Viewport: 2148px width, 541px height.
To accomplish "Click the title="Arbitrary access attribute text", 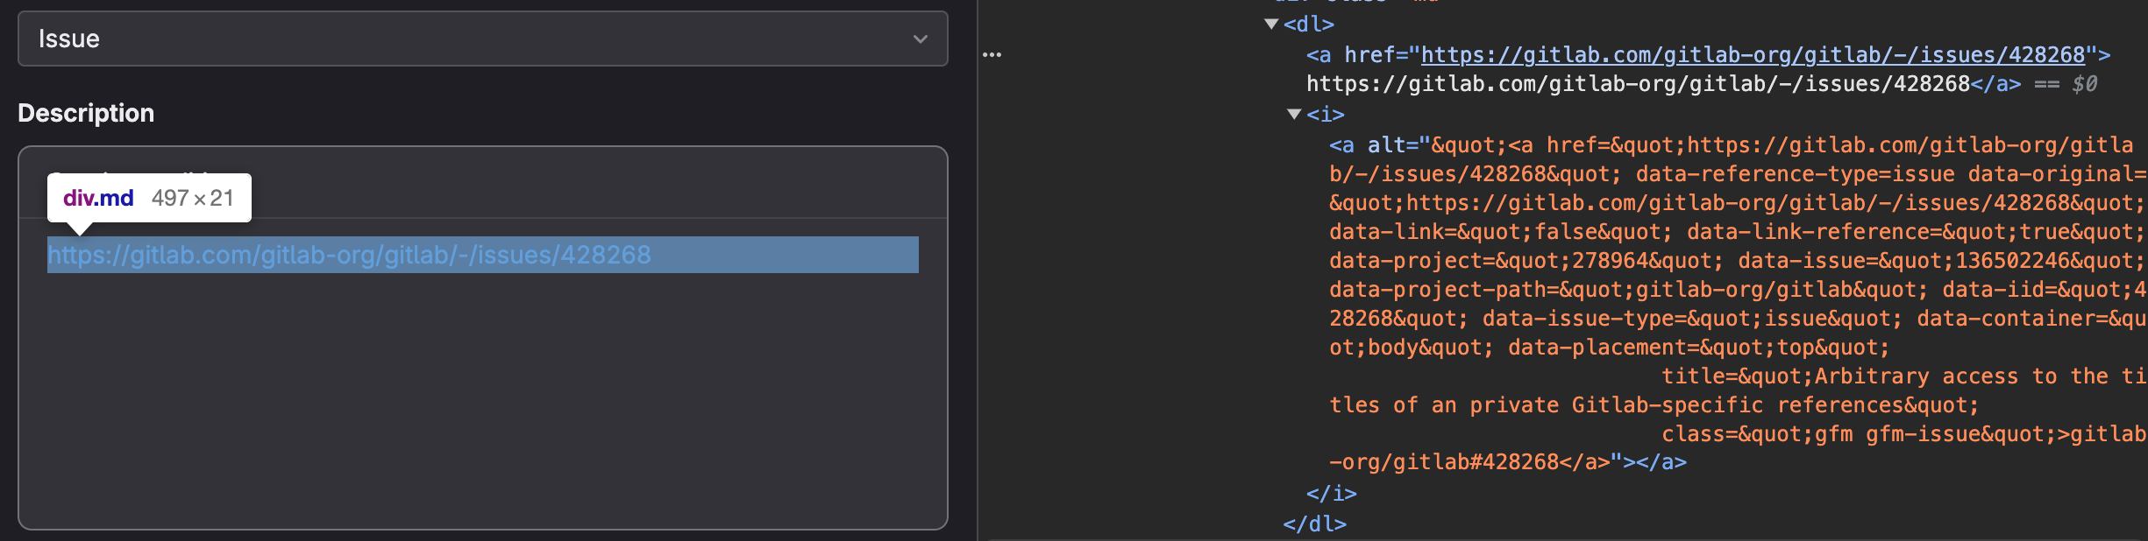I will (1903, 376).
